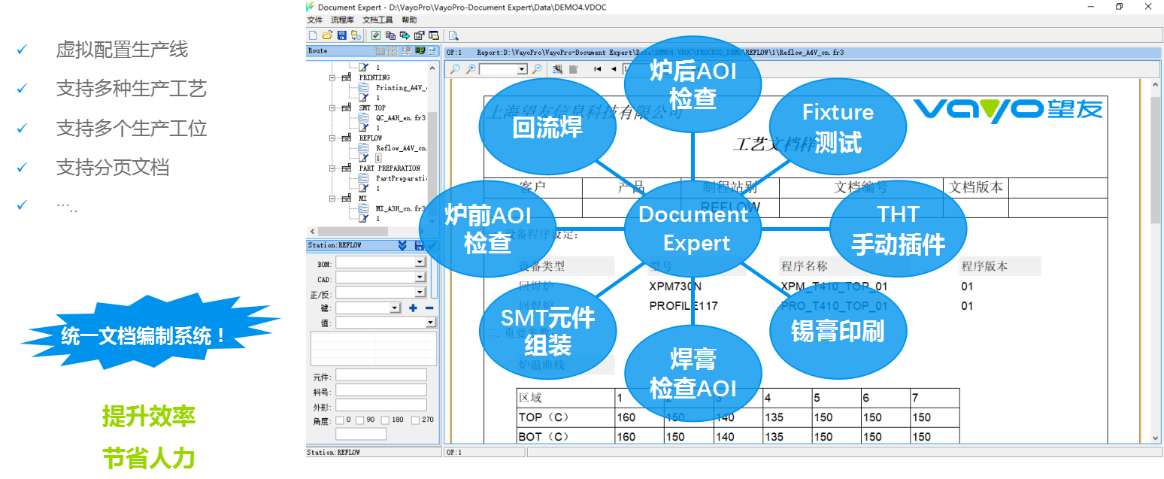Collapse the MI tree node

332,199
